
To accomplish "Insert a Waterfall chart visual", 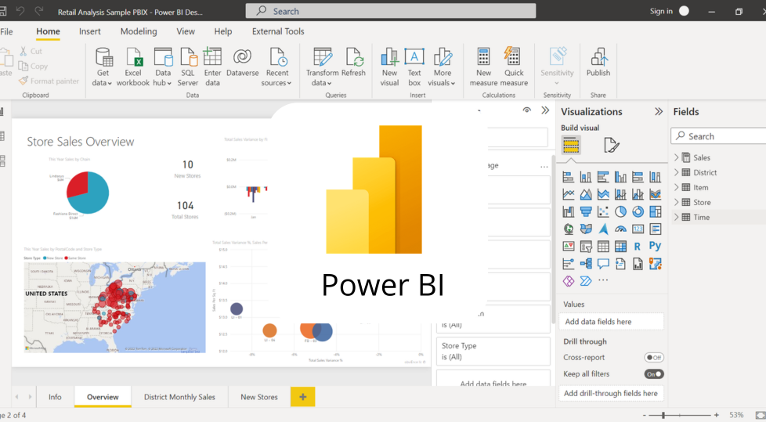I will point(568,211).
